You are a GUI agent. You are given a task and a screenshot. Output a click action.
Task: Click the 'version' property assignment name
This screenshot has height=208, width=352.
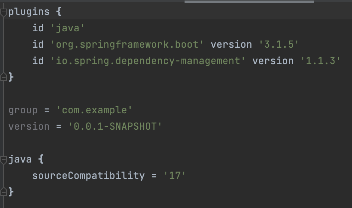tap(29, 127)
